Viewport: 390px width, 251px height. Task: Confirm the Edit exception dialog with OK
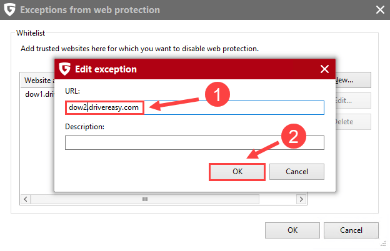pos(237,172)
